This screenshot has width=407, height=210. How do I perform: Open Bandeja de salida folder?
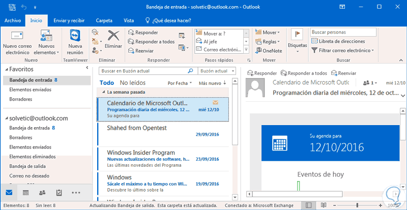[27, 166]
